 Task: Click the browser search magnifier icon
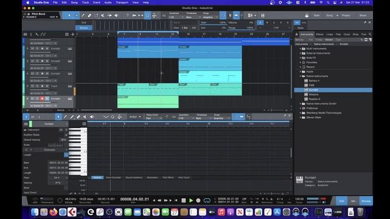click(x=370, y=34)
